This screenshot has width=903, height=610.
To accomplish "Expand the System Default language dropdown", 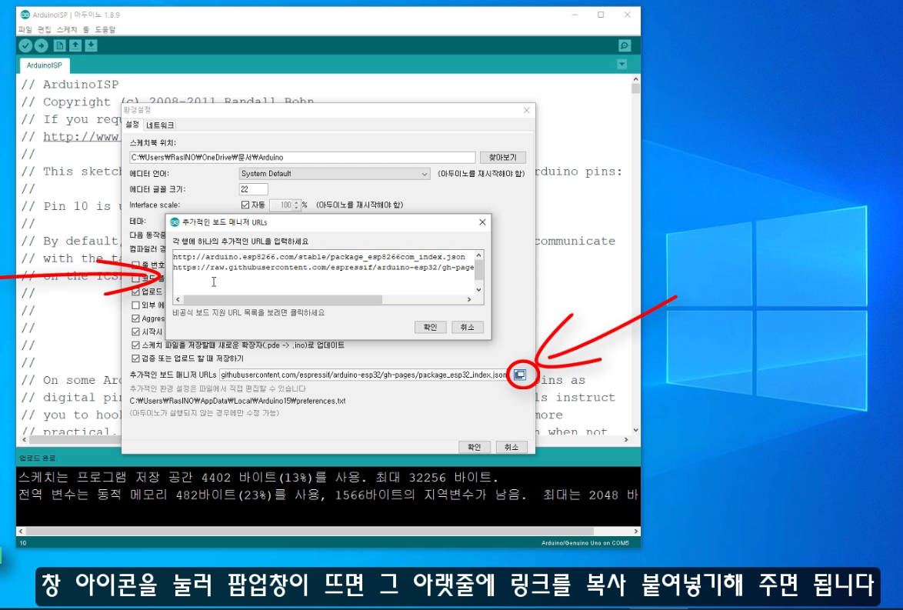I will (334, 173).
